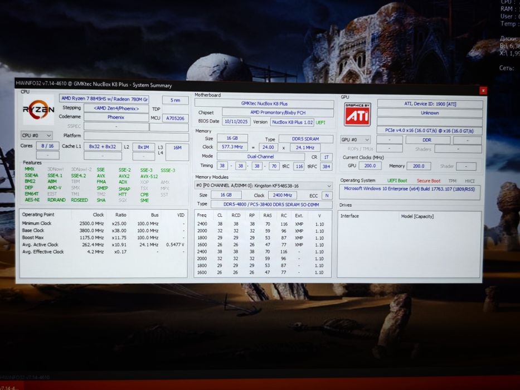The image size is (520, 390).
Task: Click the Freq column header in timings table
Action: pos(202,215)
